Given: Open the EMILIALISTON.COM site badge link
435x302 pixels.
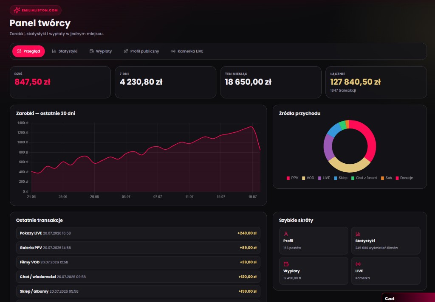Looking at the screenshot, I should tap(36, 10).
